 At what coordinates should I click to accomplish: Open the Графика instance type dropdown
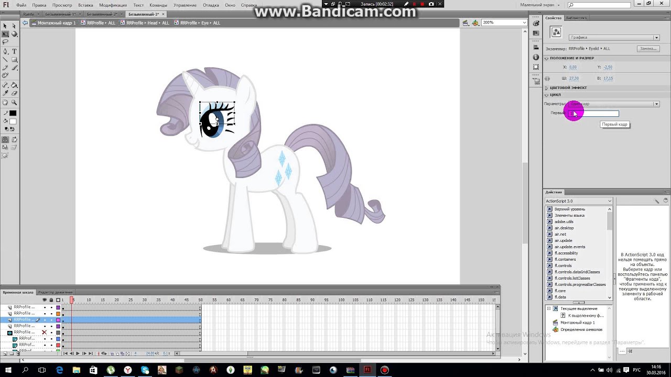[x=614, y=38]
